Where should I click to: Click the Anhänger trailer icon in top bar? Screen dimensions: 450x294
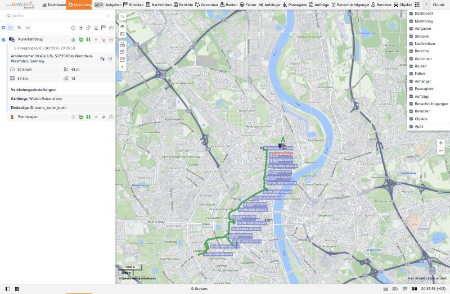261,5
